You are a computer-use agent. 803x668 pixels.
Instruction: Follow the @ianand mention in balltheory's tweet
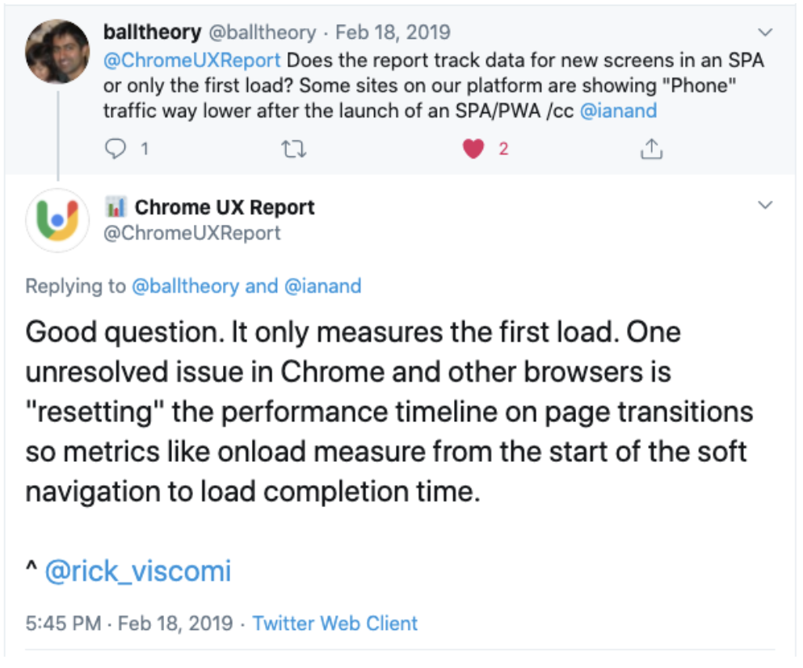click(618, 111)
